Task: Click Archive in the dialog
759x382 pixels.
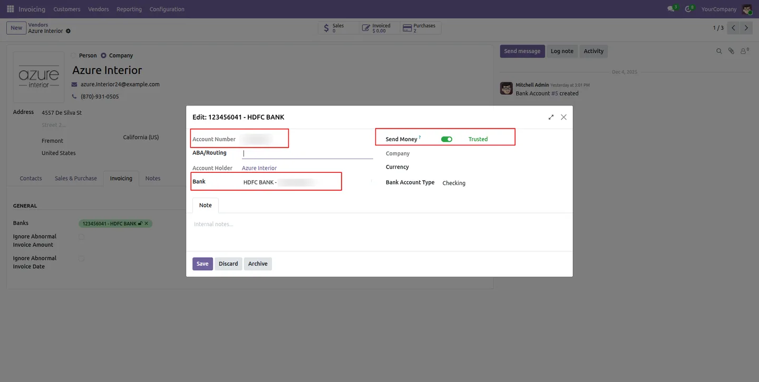Action: click(x=258, y=263)
